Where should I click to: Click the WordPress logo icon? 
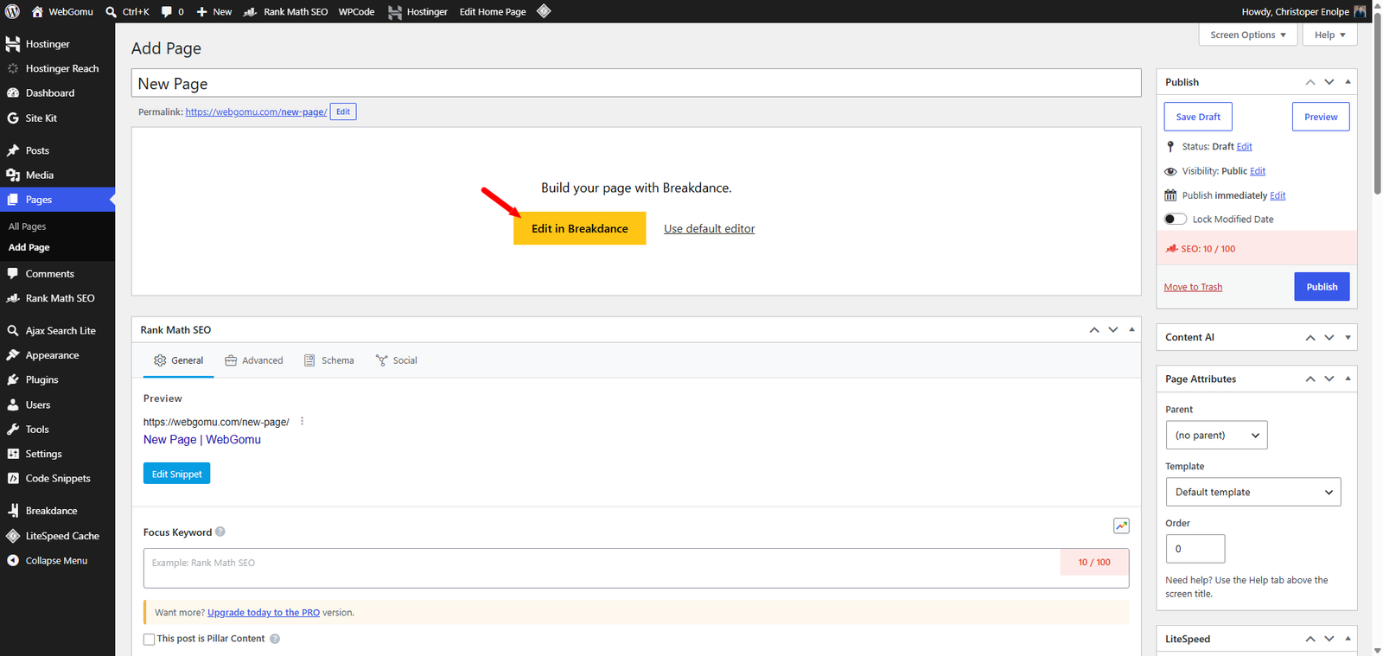pos(12,11)
